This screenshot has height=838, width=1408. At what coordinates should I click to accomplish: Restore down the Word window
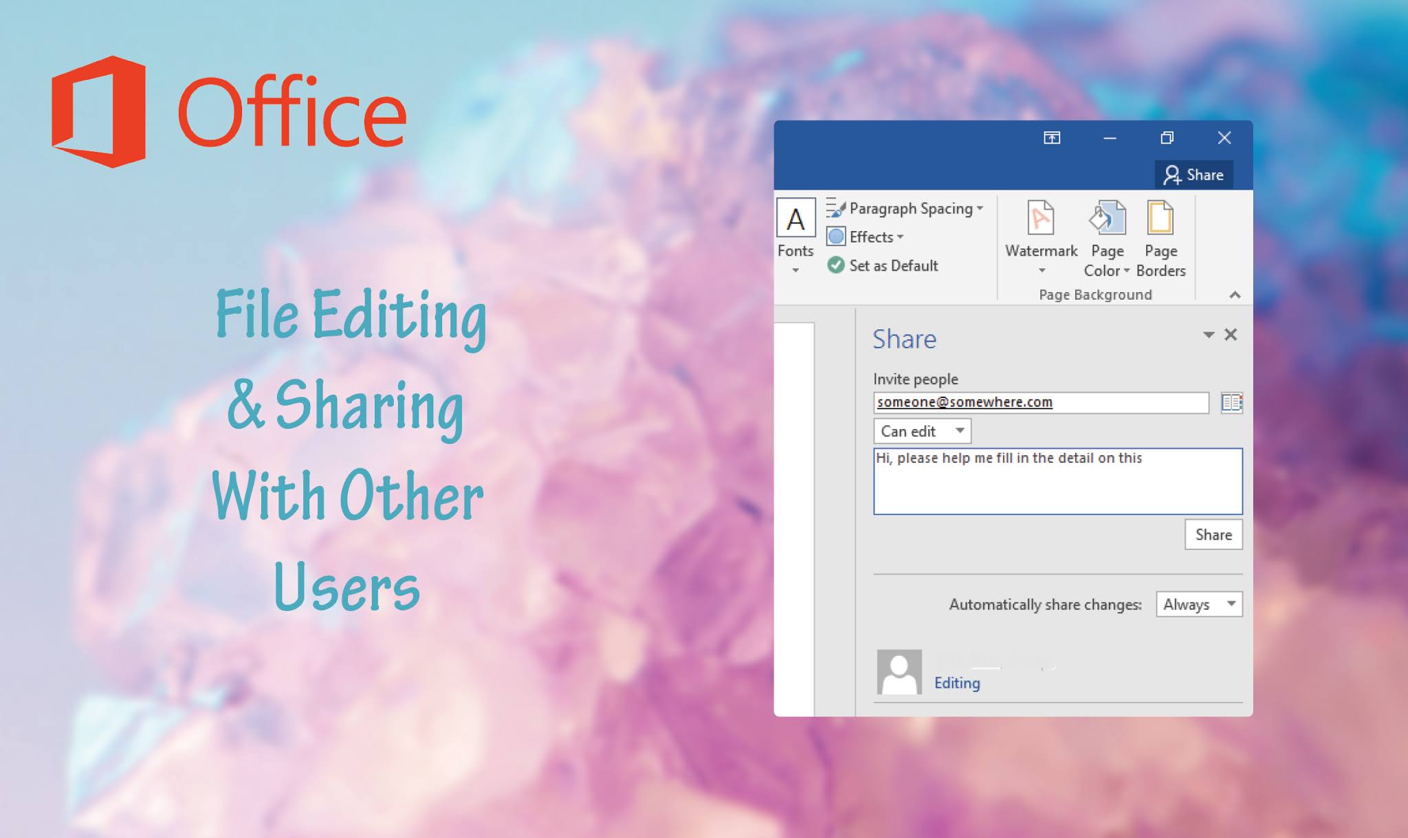pyautogui.click(x=1167, y=137)
